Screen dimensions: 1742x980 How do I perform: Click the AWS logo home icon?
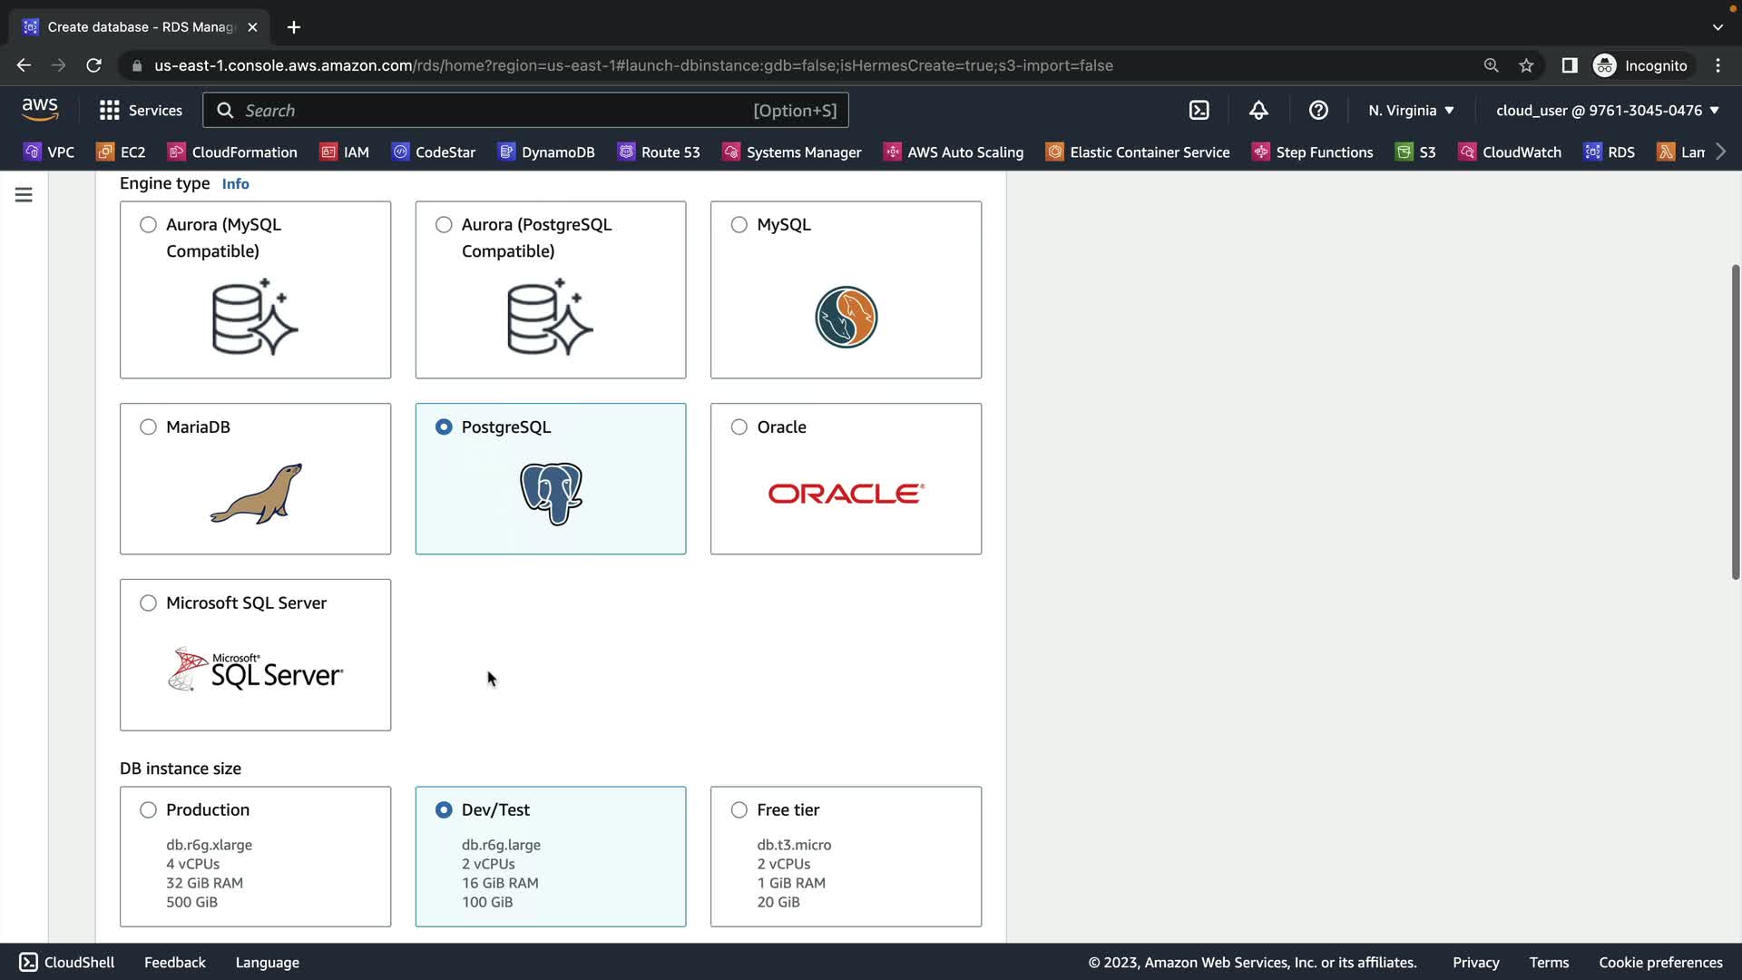pyautogui.click(x=40, y=110)
